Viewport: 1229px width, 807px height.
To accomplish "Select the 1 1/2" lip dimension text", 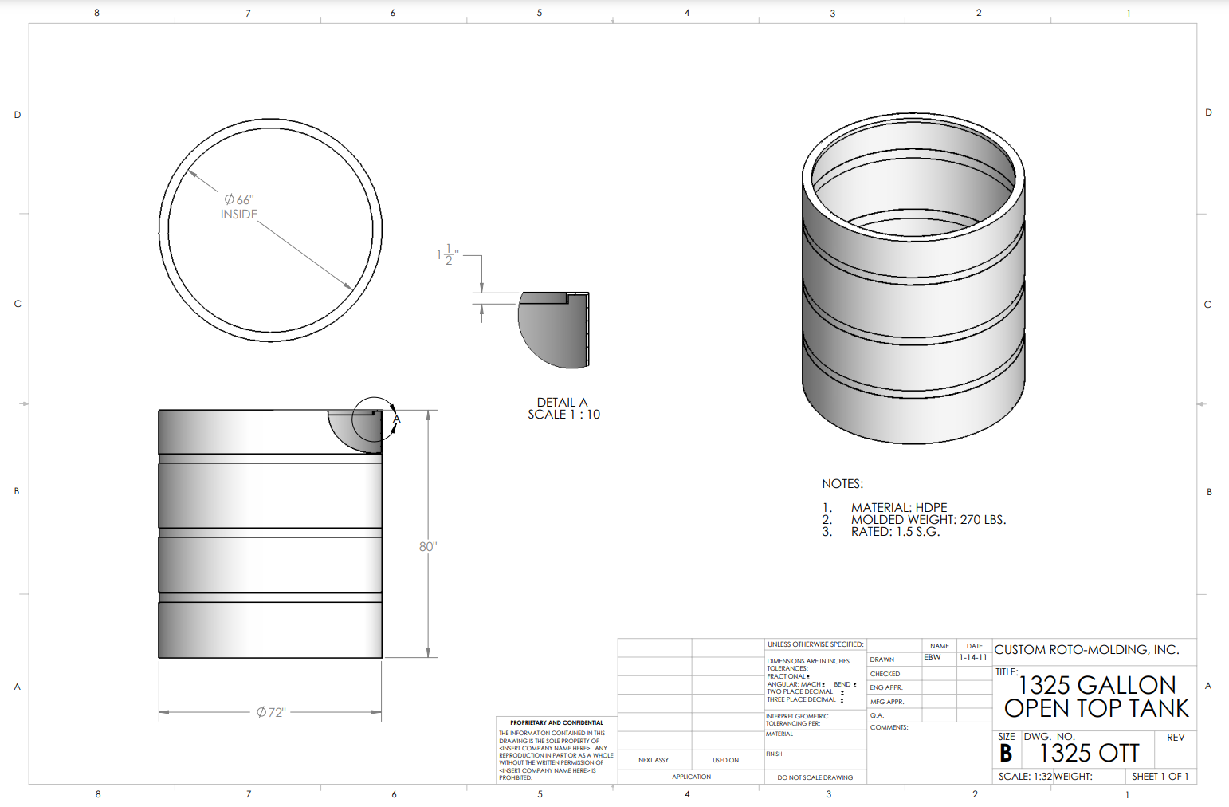I will point(447,254).
